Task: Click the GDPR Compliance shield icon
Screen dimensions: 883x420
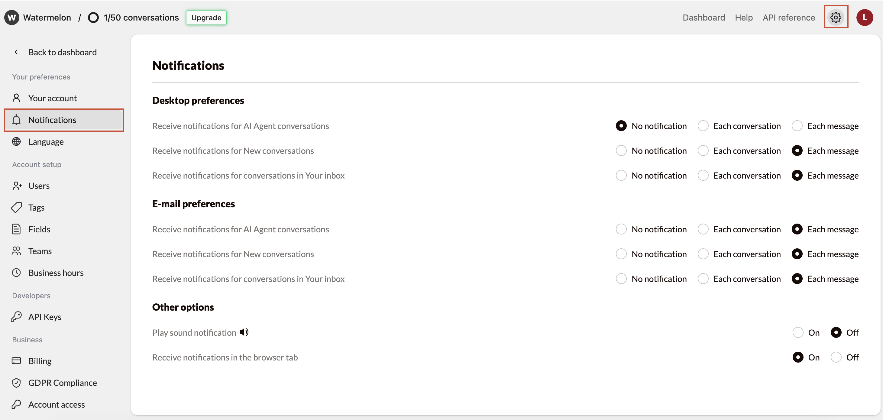Action: point(16,383)
